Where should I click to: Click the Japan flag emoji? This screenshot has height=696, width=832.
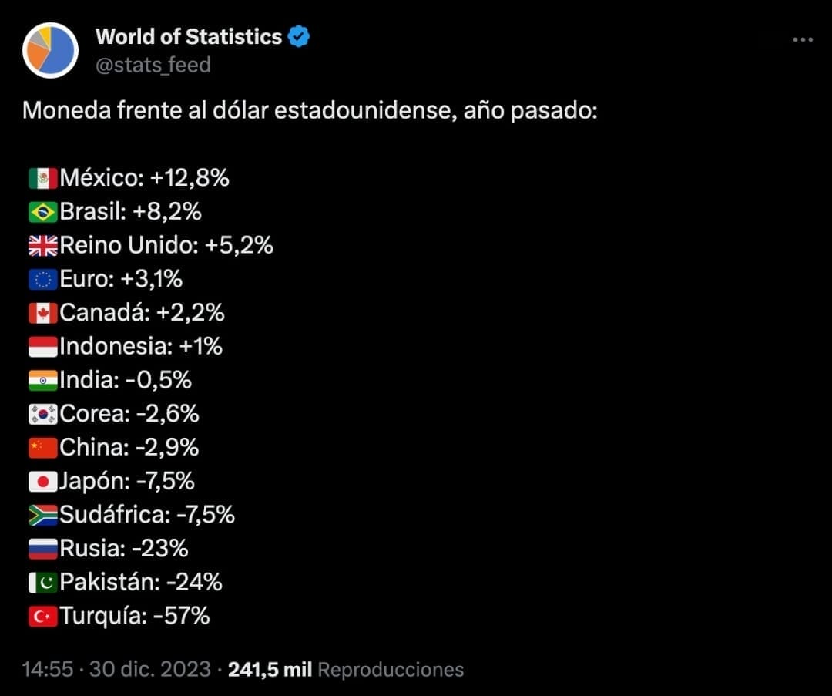[42, 481]
